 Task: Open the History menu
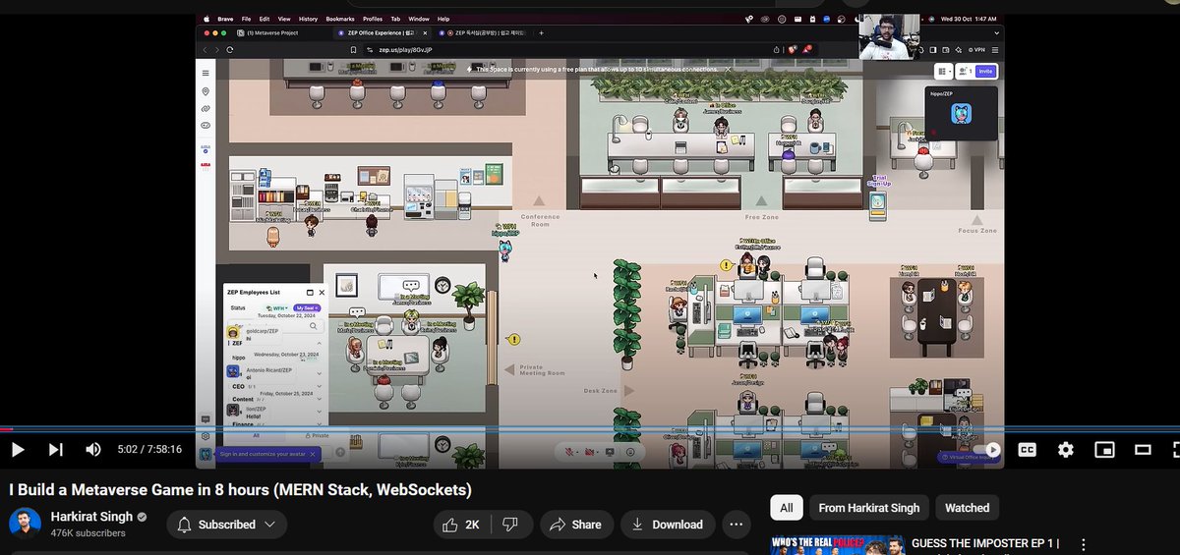308,19
